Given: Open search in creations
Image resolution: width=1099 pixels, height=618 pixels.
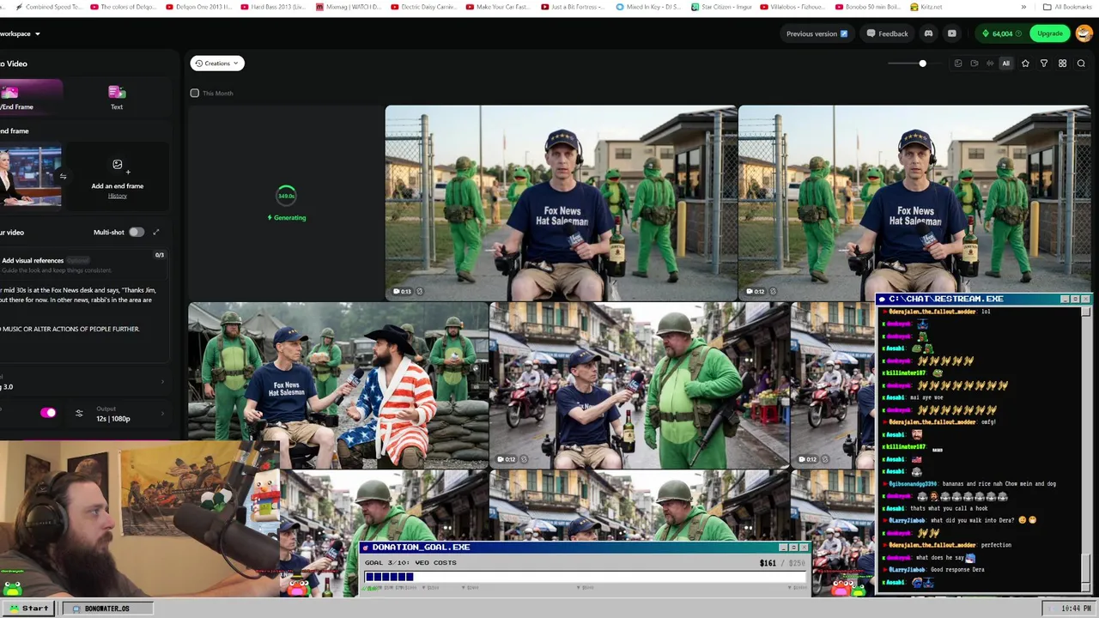Looking at the screenshot, I should (1081, 64).
